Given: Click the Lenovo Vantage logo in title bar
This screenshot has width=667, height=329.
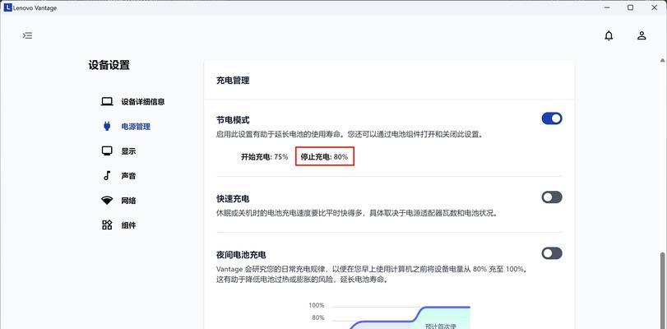Looking at the screenshot, I should click(8, 7).
